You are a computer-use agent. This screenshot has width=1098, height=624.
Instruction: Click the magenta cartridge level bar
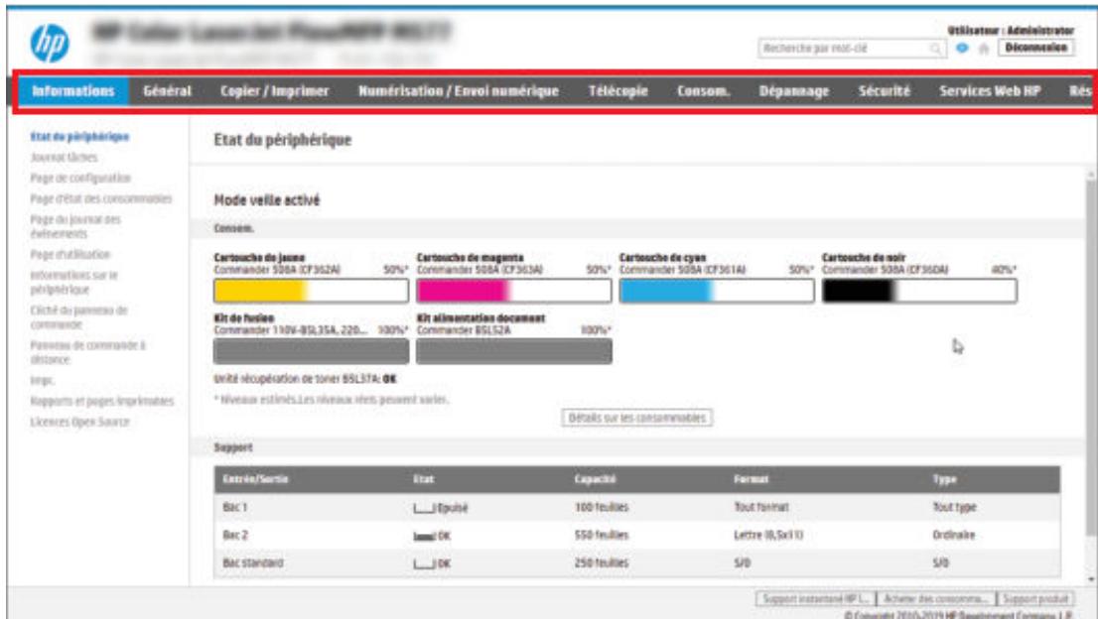click(x=514, y=291)
